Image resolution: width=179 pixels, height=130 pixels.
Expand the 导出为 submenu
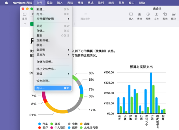click(x=53, y=55)
